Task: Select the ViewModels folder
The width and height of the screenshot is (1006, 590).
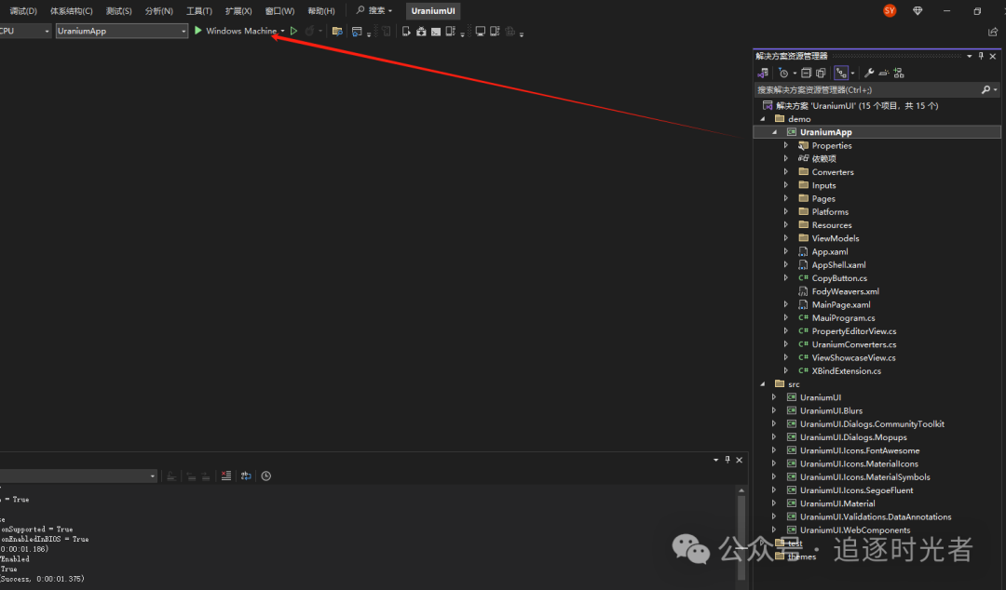Action: (x=836, y=238)
